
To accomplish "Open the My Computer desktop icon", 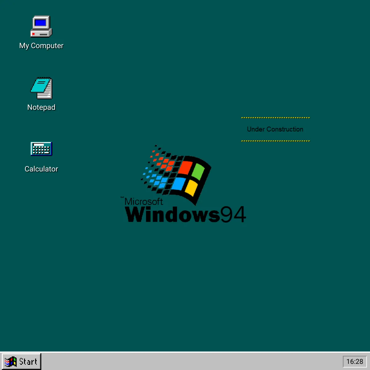I will pyautogui.click(x=41, y=27).
